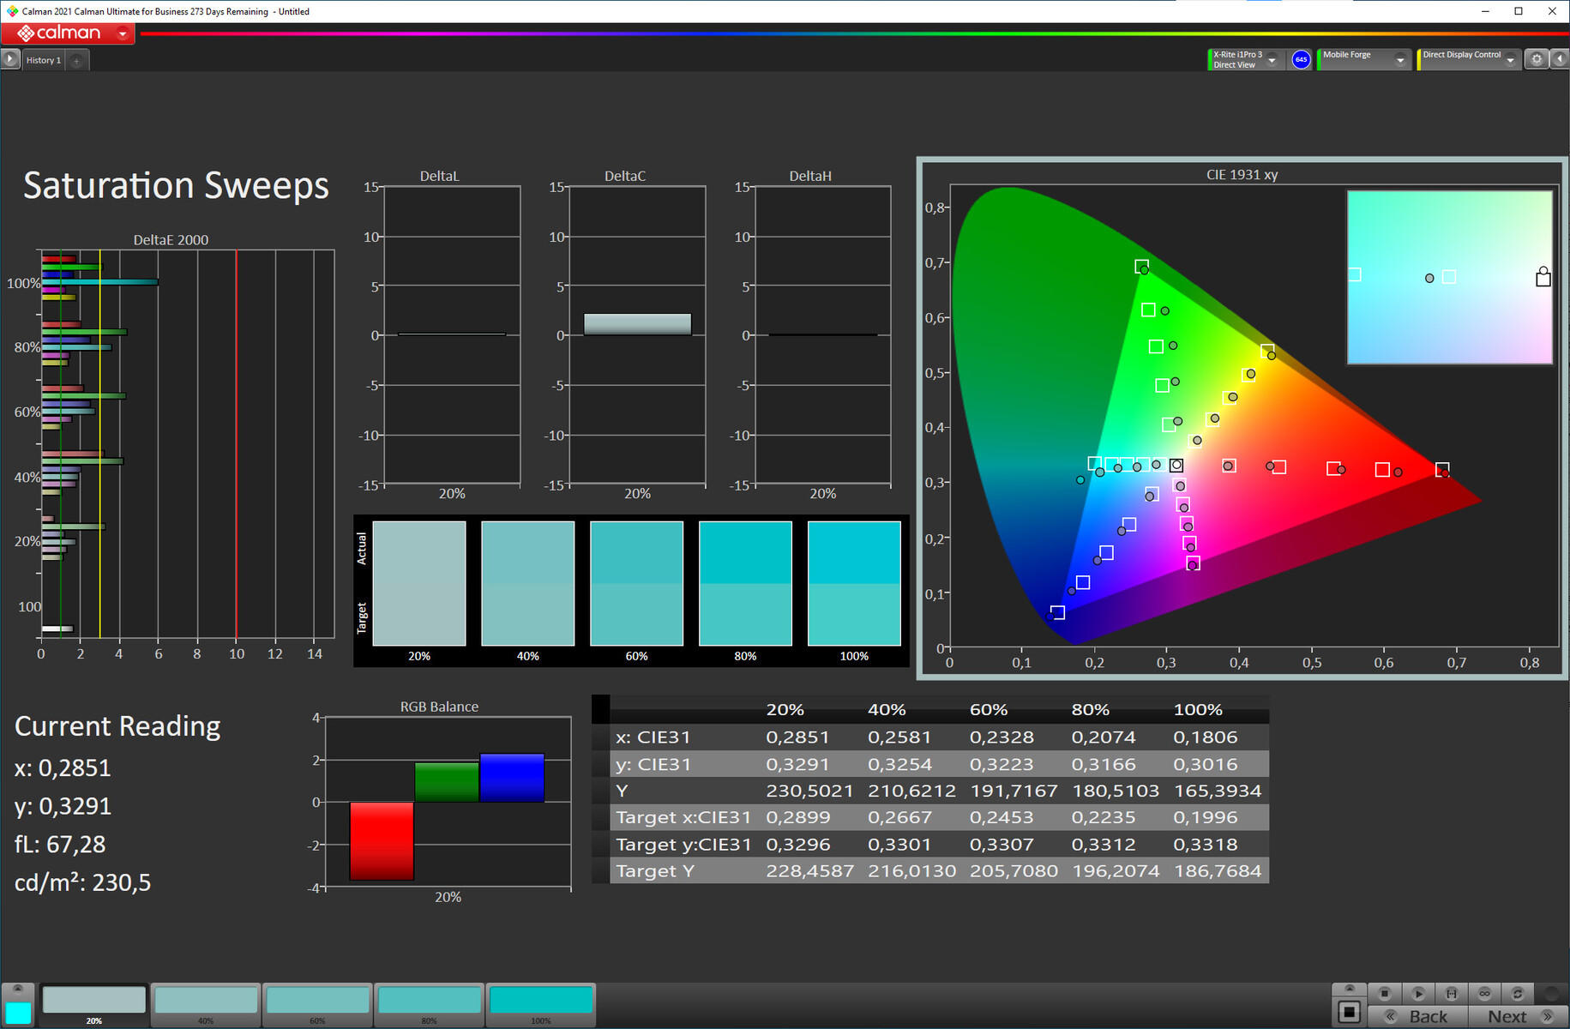
Task: Switch to the History 1 tab
Action: point(43,60)
